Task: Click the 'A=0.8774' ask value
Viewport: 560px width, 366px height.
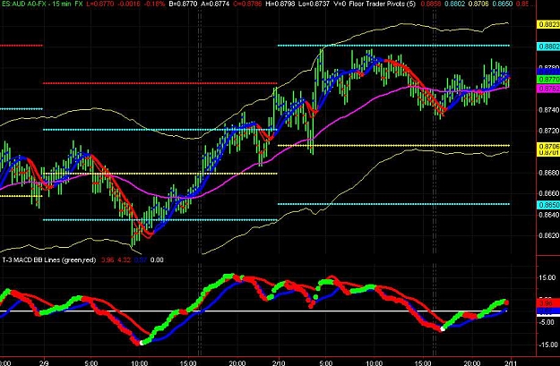Action: coord(214,4)
